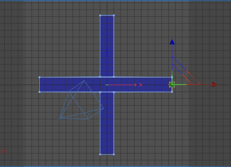Image resolution: width=231 pixels, height=167 pixels.
Task: Select the diagonal XZ plane handle between gizmo axes
Action: tap(186, 70)
